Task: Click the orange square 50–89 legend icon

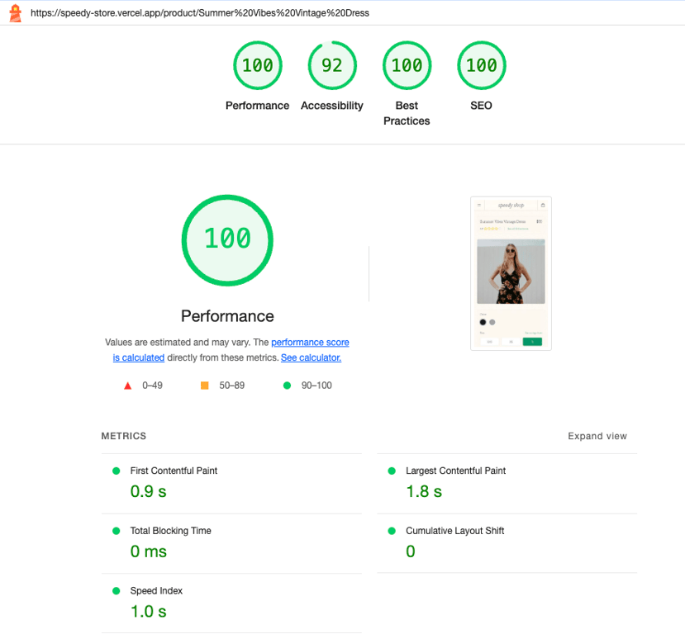Action: (204, 386)
